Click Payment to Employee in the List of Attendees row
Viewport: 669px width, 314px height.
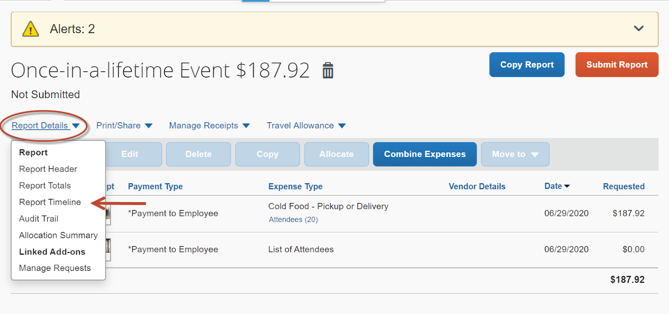click(173, 250)
